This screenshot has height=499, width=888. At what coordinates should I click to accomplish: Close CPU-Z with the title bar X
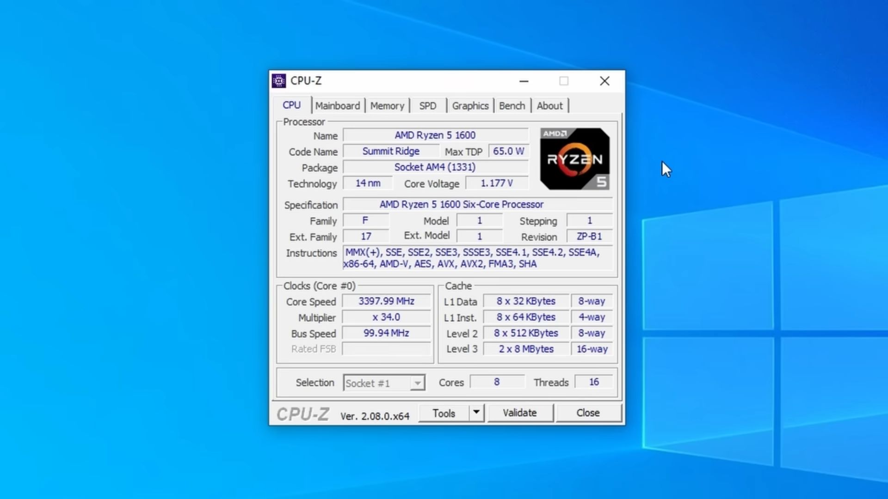coord(604,81)
